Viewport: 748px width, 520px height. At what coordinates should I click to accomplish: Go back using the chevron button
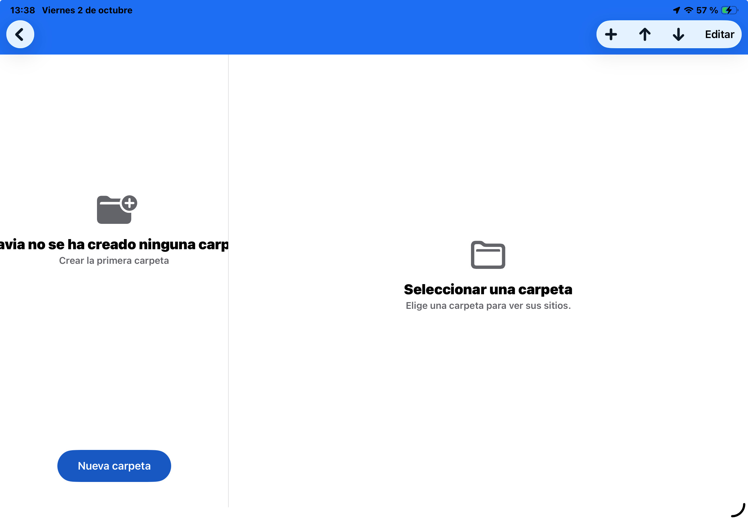pyautogui.click(x=20, y=34)
